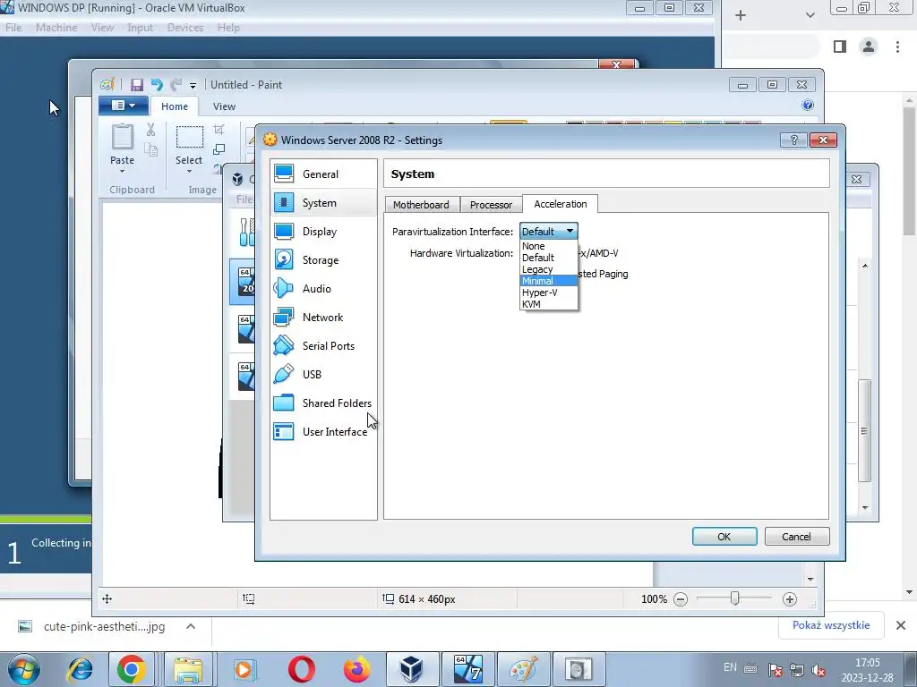Open the User Interface settings category
This screenshot has width=917, height=687.
[x=323, y=432]
